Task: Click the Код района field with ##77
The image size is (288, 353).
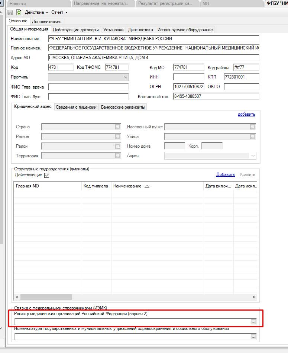Action: [246, 67]
